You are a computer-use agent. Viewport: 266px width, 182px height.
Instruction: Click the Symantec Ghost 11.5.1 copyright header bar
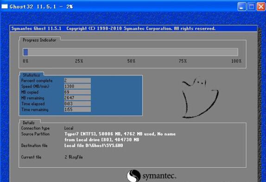coord(133,29)
